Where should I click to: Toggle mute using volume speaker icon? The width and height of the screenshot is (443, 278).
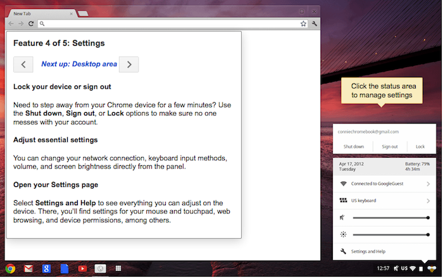(342, 217)
